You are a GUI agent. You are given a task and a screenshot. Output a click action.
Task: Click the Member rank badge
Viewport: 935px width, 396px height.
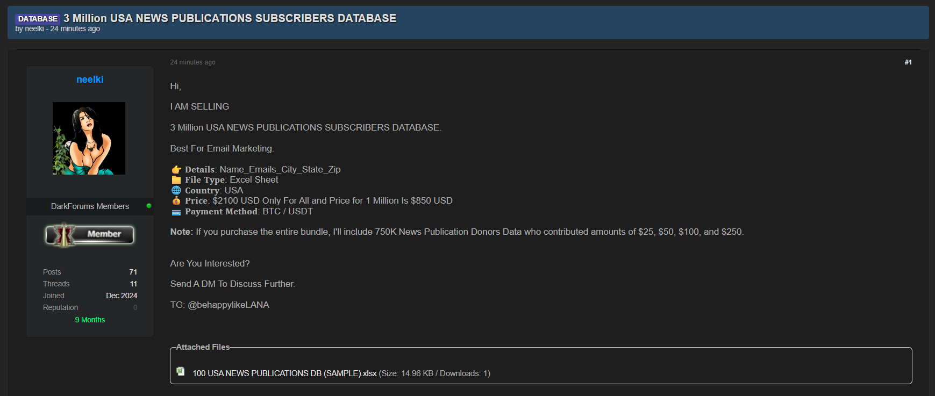[x=90, y=234]
